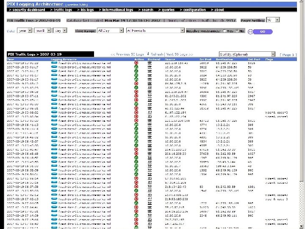305x229 pixels.
Task: Click the firewall resource icon in the 06:41:15 row
Action: tap(54, 125)
